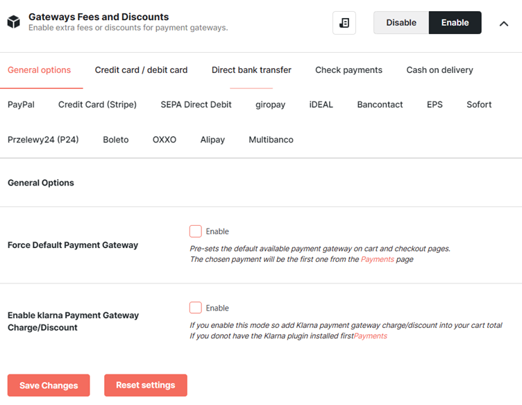Click the Save Changes button

tap(49, 386)
